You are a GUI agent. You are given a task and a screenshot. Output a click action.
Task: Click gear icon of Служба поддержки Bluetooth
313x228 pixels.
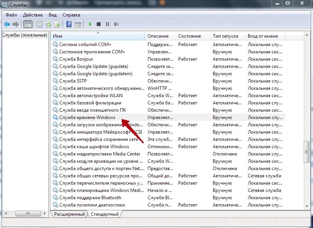55,197
